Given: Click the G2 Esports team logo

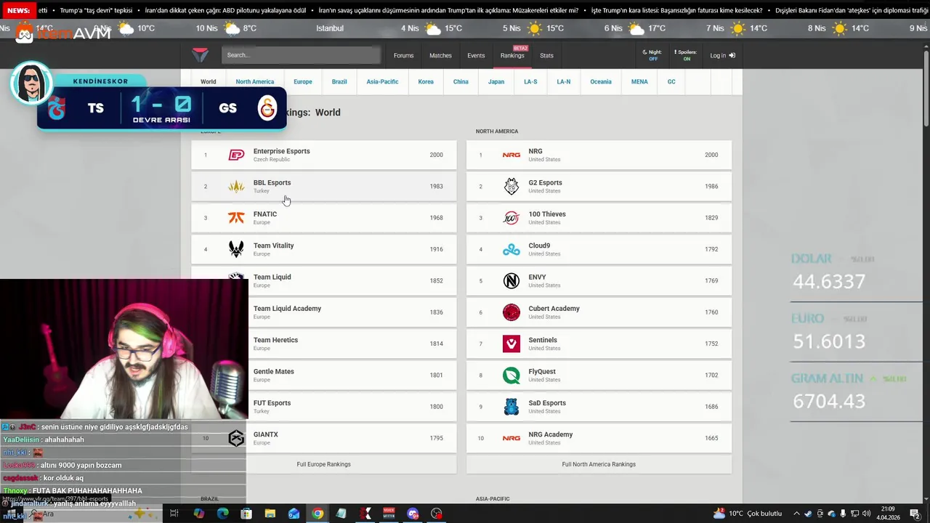Looking at the screenshot, I should coord(511,187).
